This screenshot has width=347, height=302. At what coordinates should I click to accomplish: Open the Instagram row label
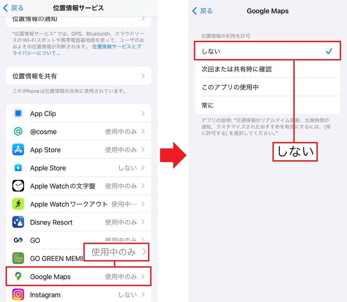click(x=45, y=295)
